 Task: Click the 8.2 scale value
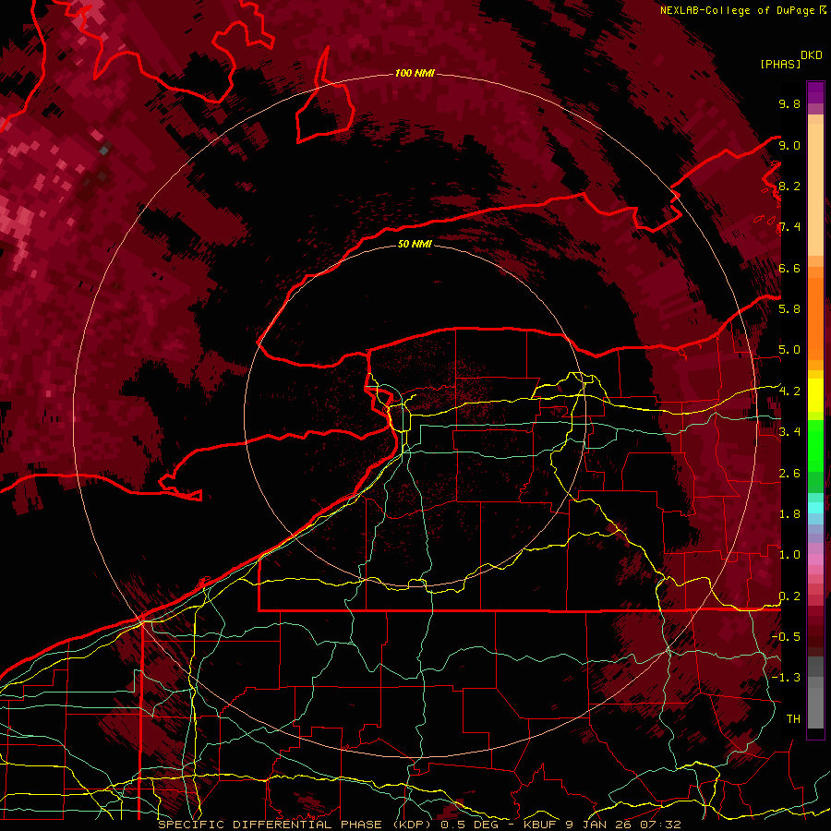[789, 186]
